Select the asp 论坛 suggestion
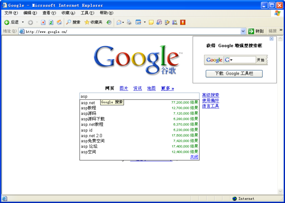 coord(139,146)
